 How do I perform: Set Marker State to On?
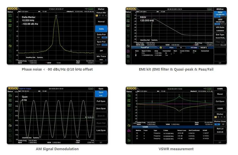(217, 124)
